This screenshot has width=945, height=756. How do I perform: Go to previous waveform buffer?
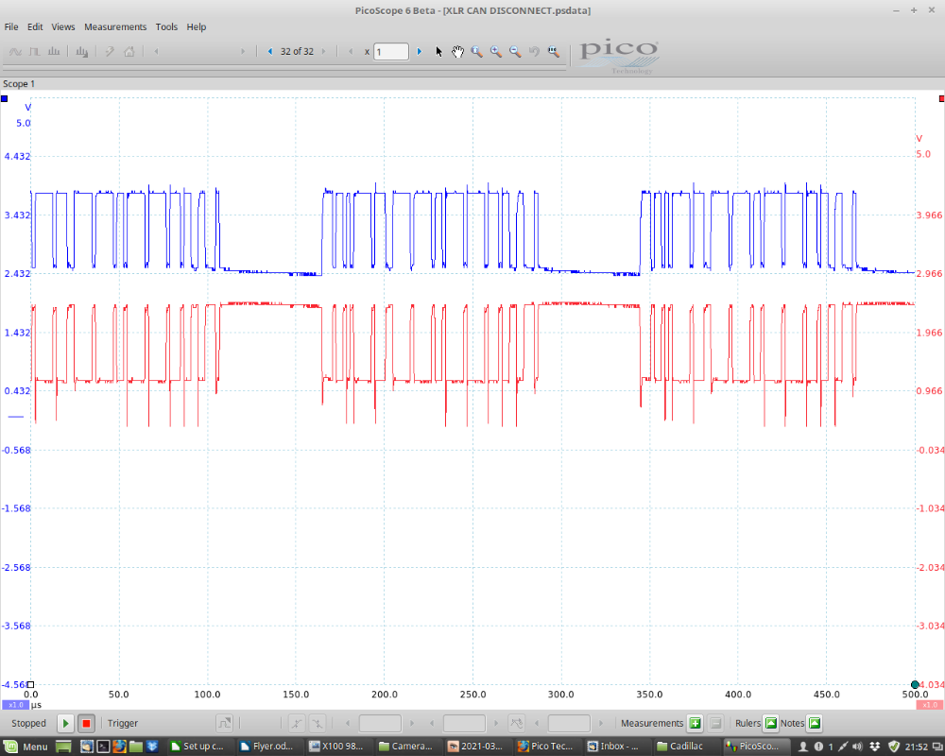270,52
